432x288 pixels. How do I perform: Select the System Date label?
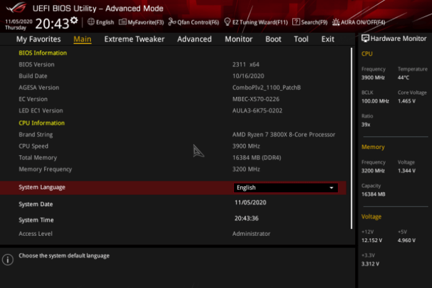(36, 204)
